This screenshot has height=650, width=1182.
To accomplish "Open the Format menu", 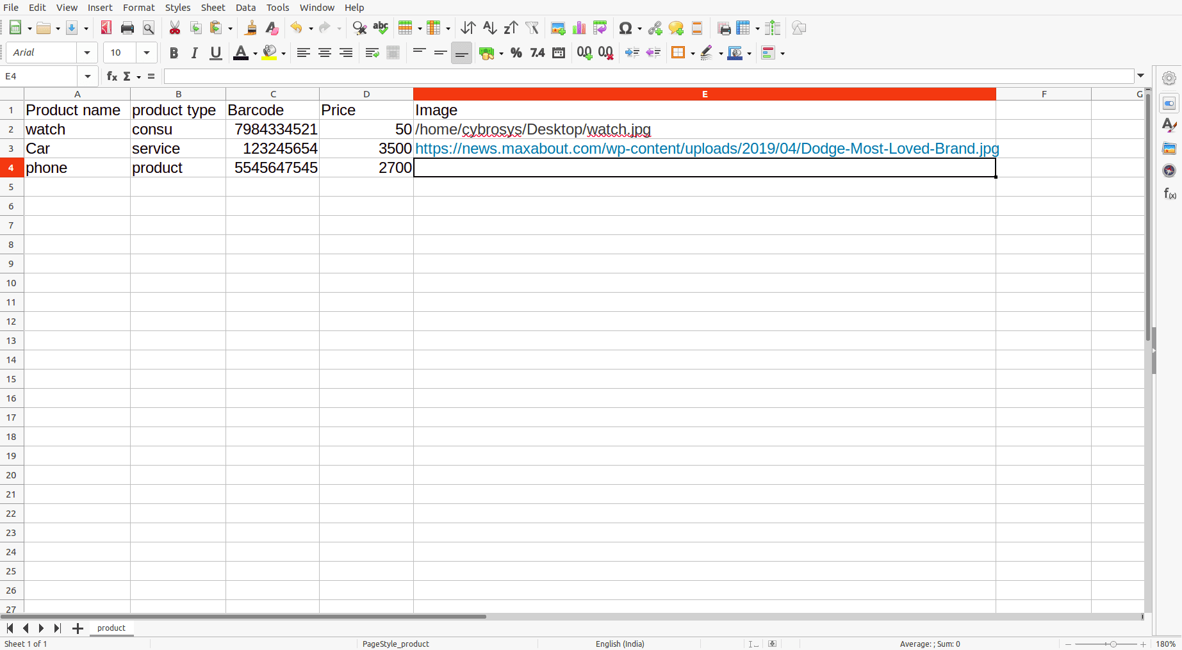I will (139, 8).
